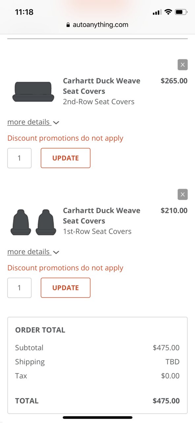
Task: Tap the lock icon beside autoanything.com
Action: [x=68, y=25]
